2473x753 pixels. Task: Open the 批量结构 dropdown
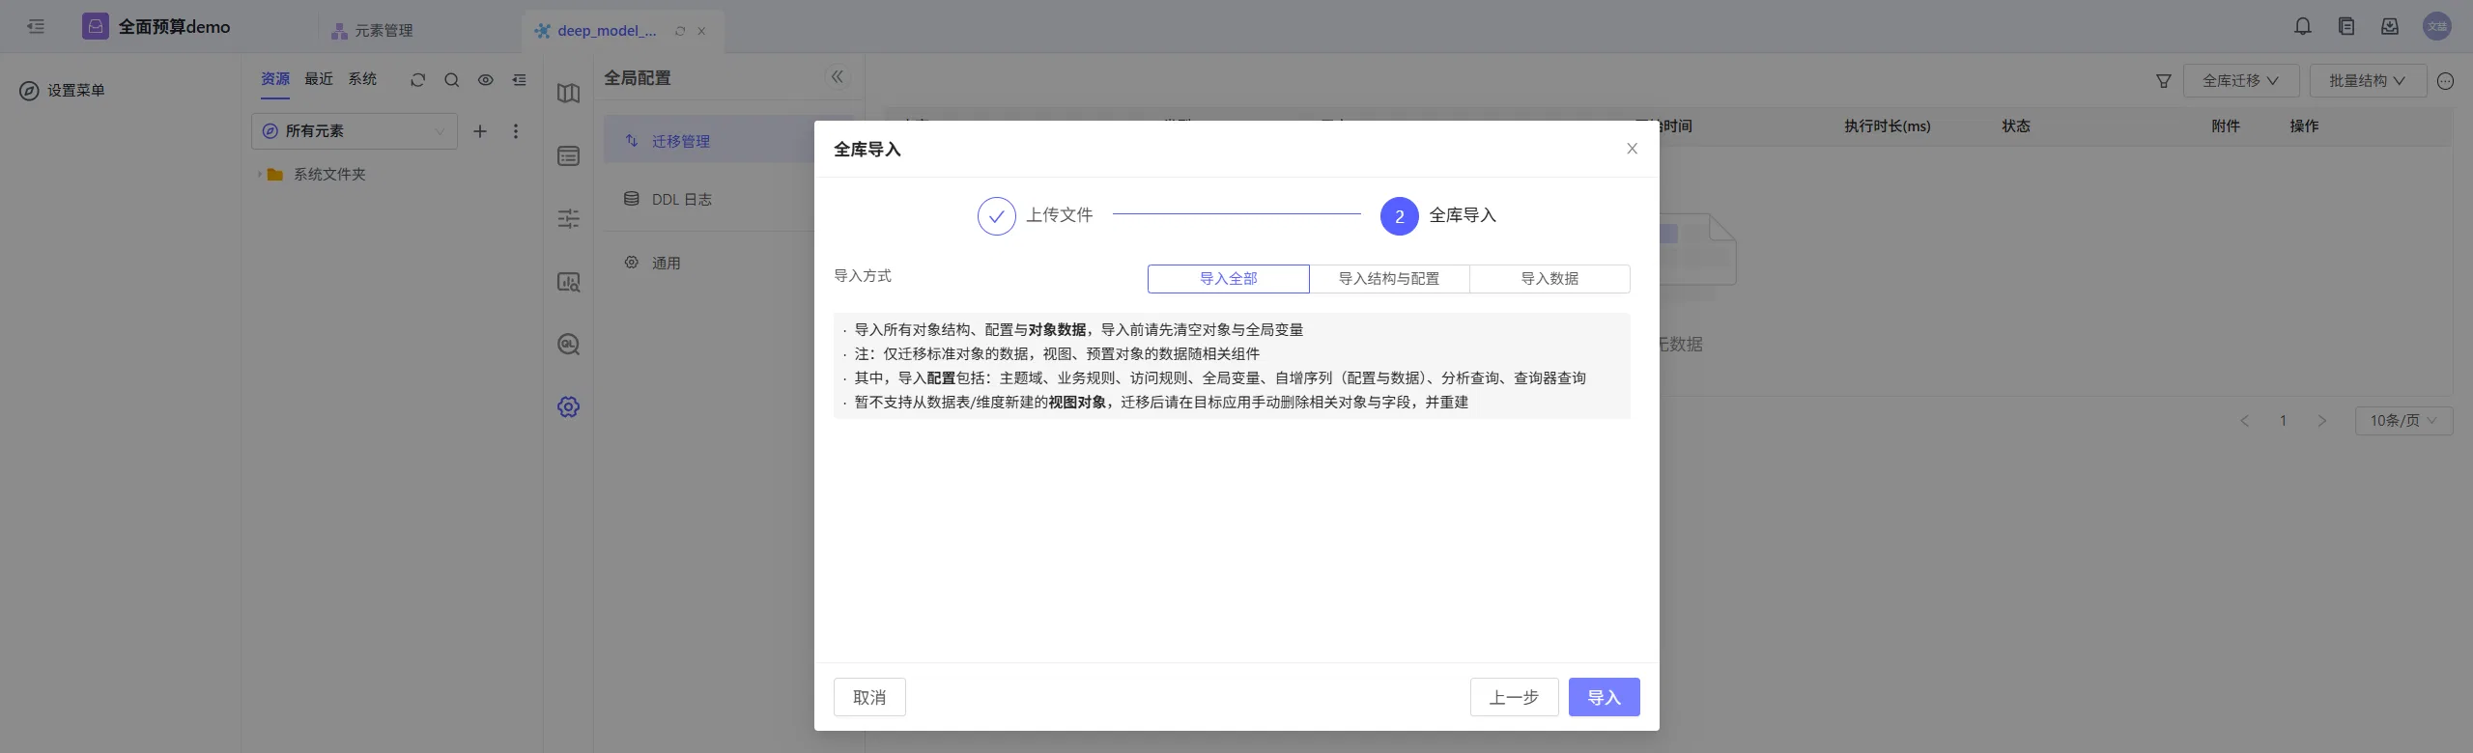pyautogui.click(x=2368, y=81)
